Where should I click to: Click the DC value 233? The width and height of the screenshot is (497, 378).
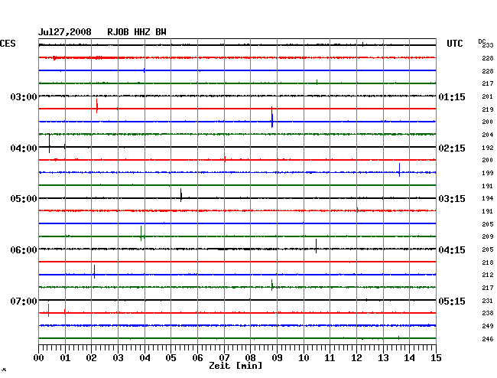(x=488, y=45)
